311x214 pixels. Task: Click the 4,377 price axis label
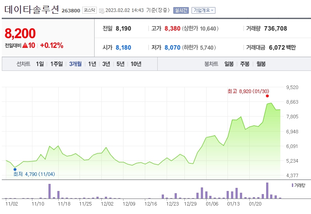[292, 175]
